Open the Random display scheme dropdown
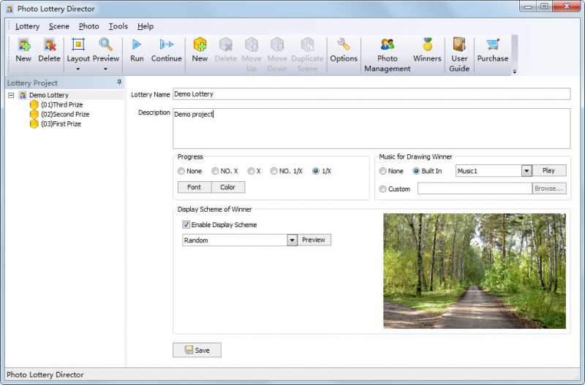This screenshot has width=585, height=385. coord(292,240)
